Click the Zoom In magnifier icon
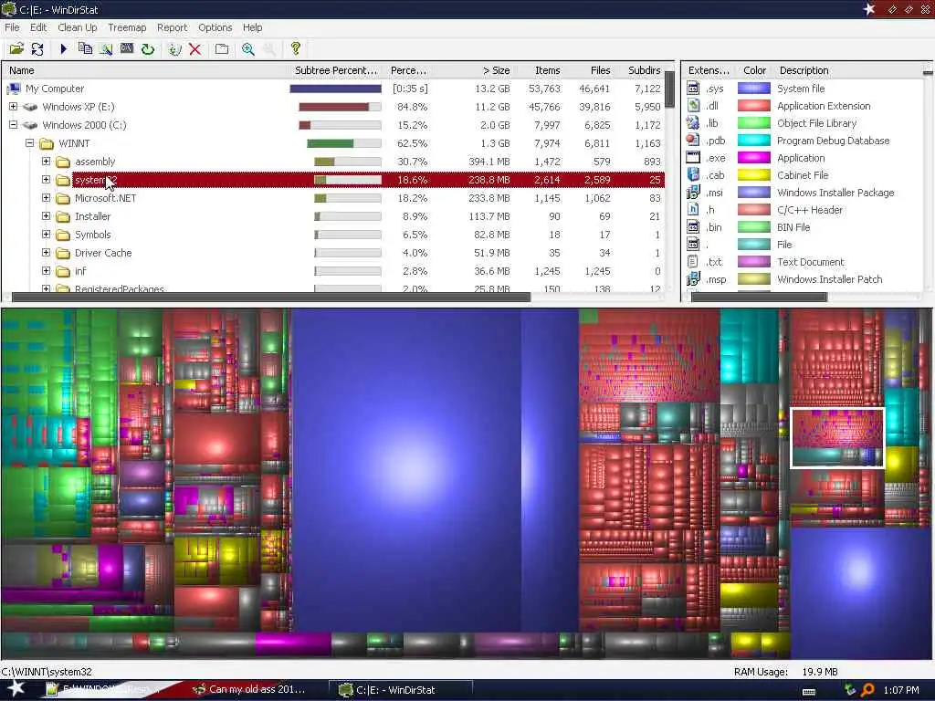Image resolution: width=935 pixels, height=701 pixels. click(248, 49)
